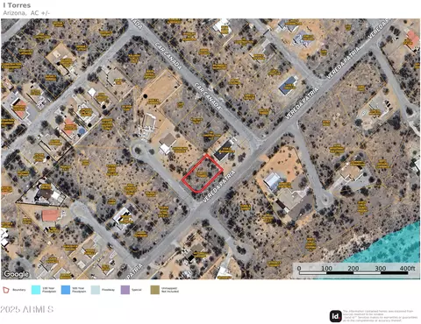
Task: Click the Land id logo icon
Action: 336,316
